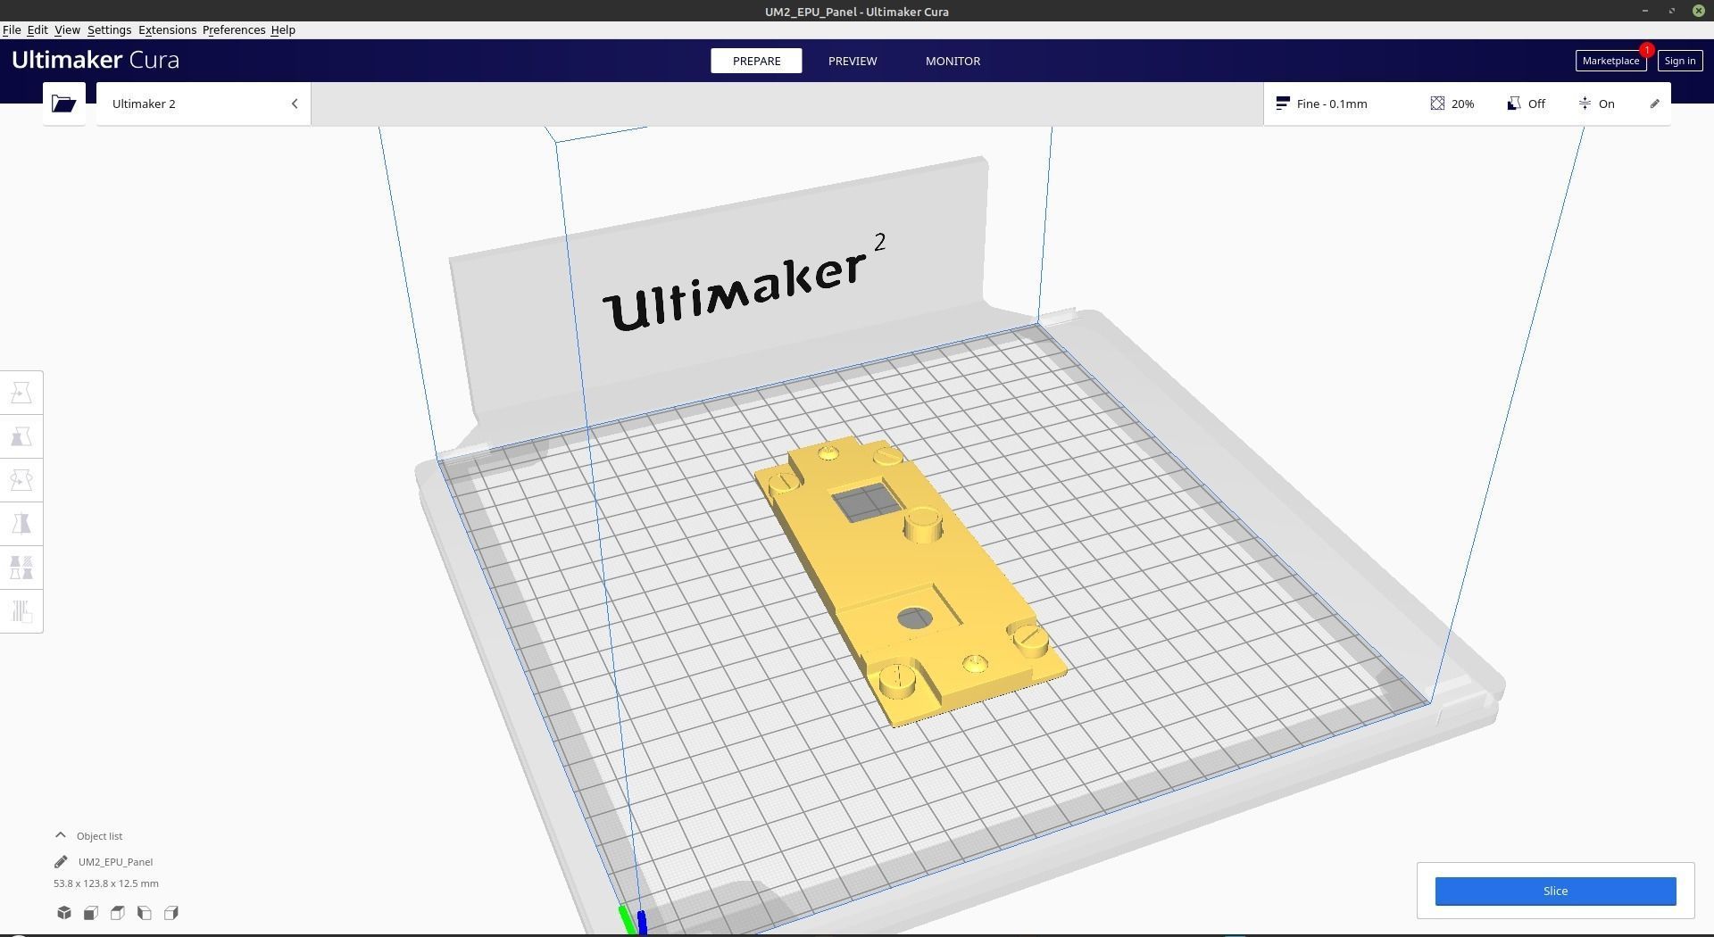1714x937 pixels.
Task: Click the pencil icon in print settings bar
Action: [1654, 104]
